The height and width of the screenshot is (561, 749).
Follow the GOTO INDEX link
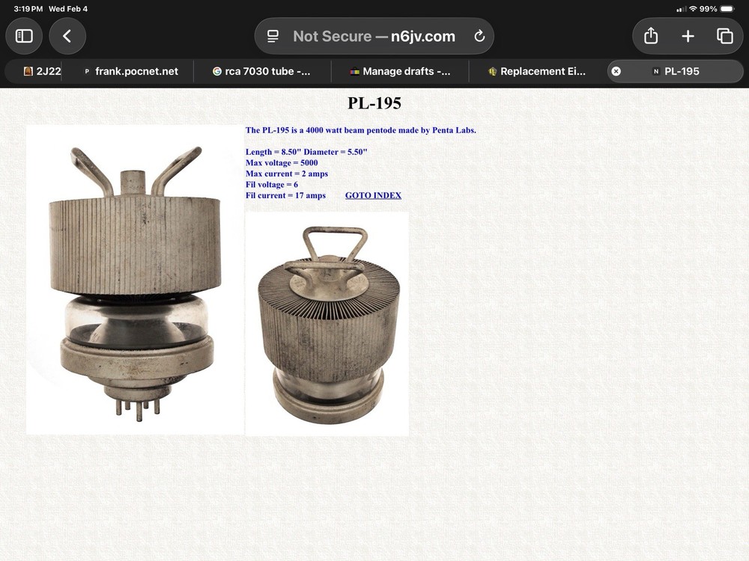coord(373,195)
